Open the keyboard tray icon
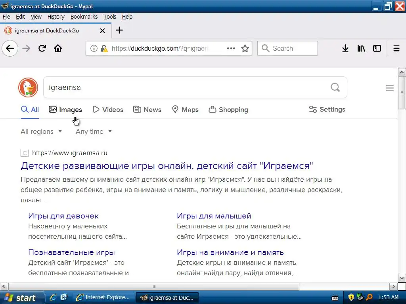The image size is (406, 304). (x=335, y=298)
